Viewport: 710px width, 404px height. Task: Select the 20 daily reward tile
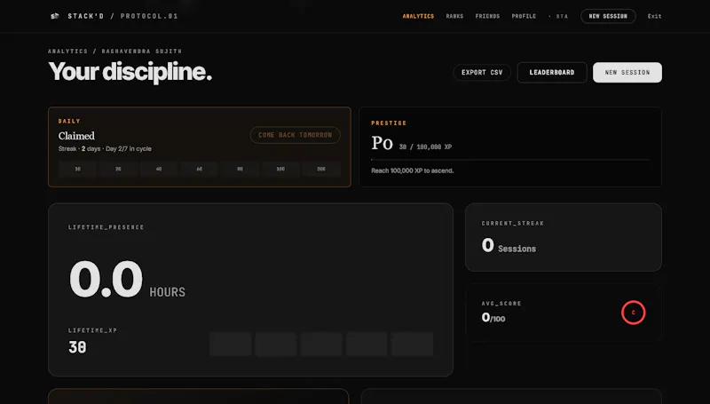(118, 169)
